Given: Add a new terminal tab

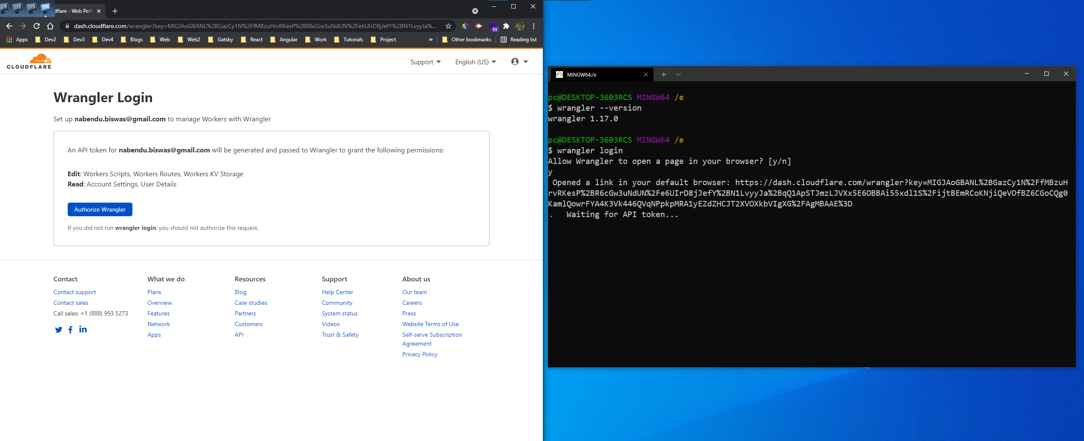Looking at the screenshot, I should point(663,74).
